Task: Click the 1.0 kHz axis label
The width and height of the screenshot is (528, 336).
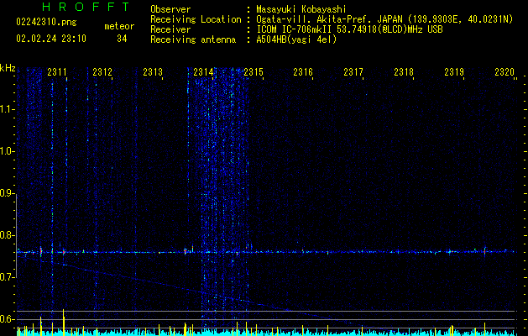Action: (x=7, y=151)
